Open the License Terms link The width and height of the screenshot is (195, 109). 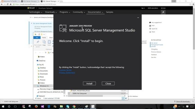point(65,70)
